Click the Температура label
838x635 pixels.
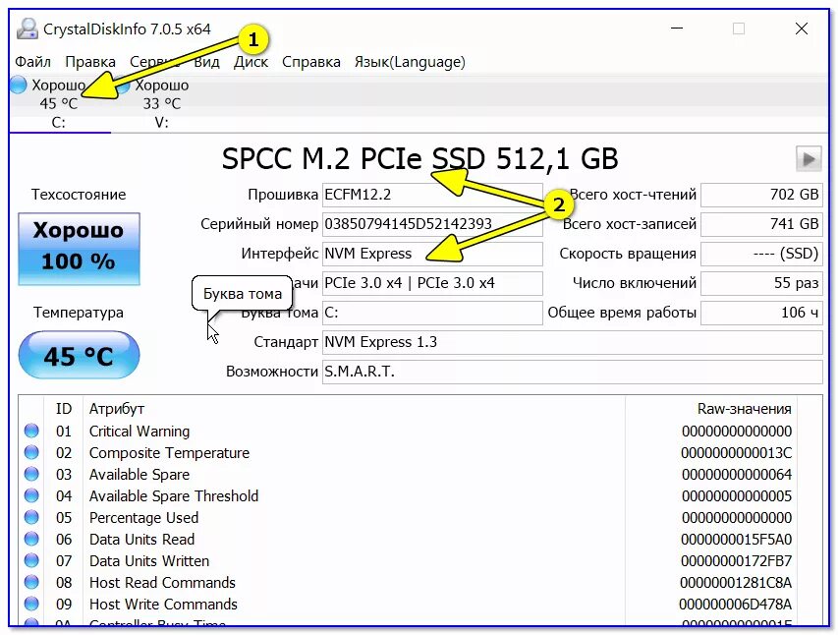click(79, 312)
